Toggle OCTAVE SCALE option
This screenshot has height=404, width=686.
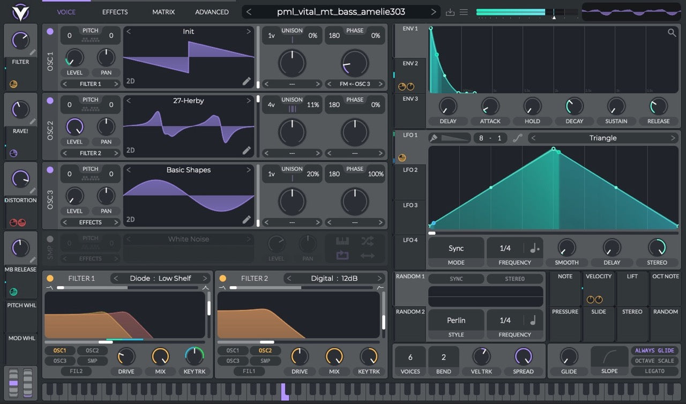(655, 361)
